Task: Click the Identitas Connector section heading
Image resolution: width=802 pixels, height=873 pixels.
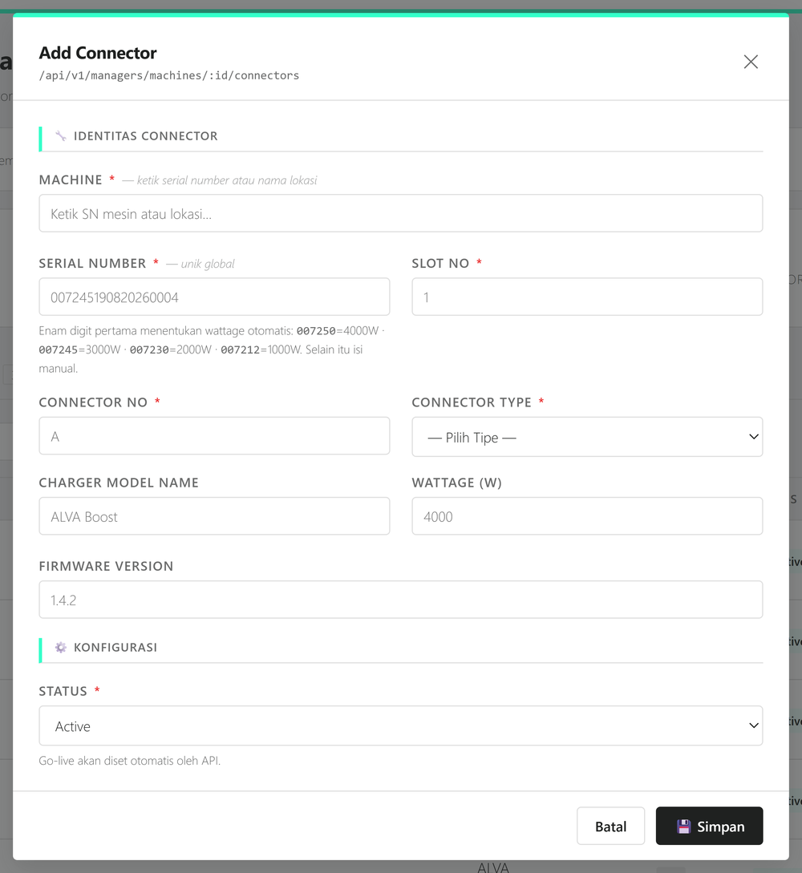Action: [x=145, y=135]
